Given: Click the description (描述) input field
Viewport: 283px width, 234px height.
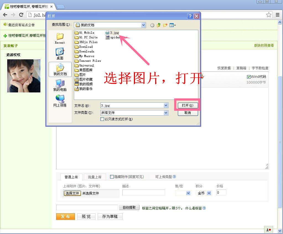Looking at the screenshot, I should (x=144, y=193).
